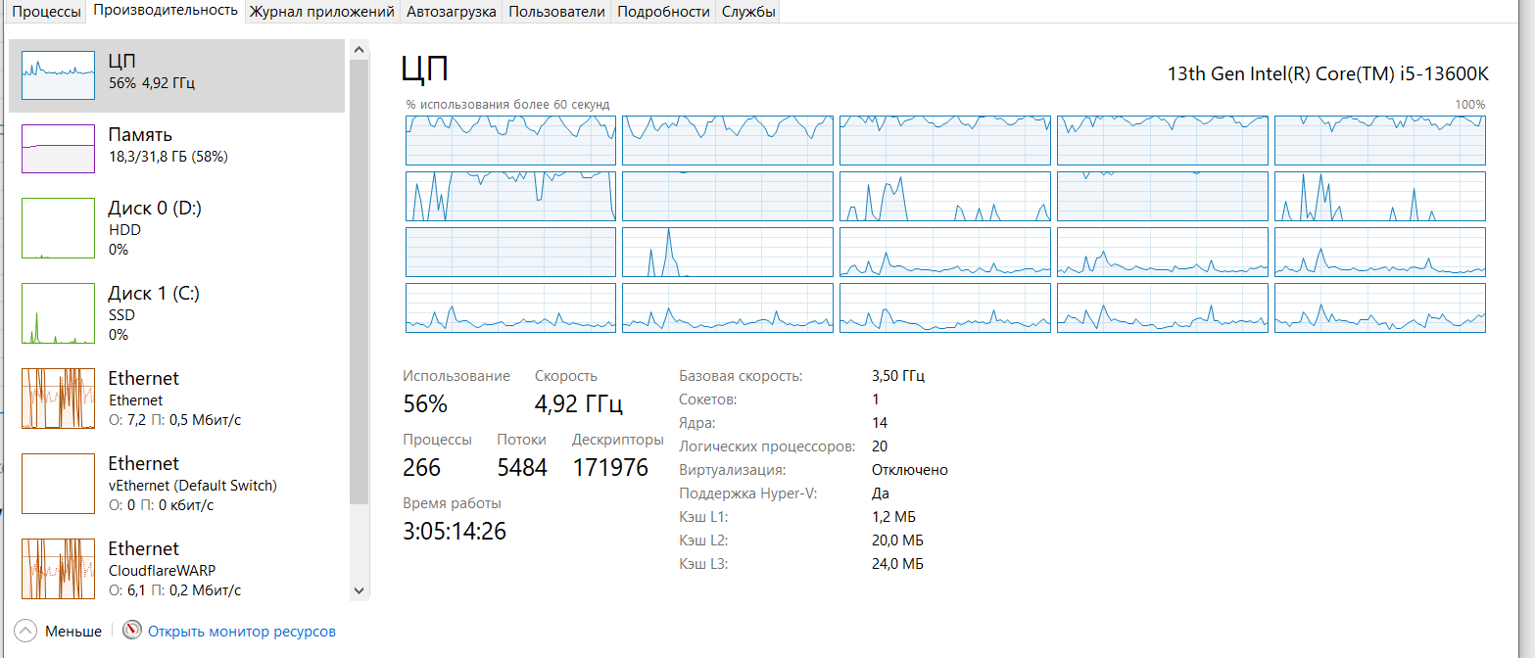Click the 100% graph scale label
Viewport: 1535px width, 658px height.
[1470, 104]
